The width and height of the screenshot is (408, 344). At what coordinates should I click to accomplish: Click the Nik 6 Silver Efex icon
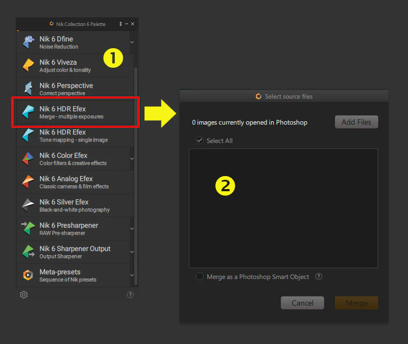28,205
